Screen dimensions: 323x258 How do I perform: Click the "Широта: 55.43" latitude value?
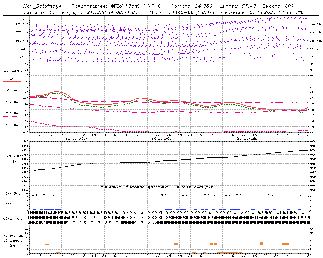coord(237,6)
